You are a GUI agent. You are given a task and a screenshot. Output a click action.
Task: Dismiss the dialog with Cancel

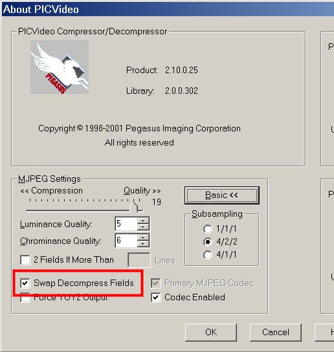[276, 332]
